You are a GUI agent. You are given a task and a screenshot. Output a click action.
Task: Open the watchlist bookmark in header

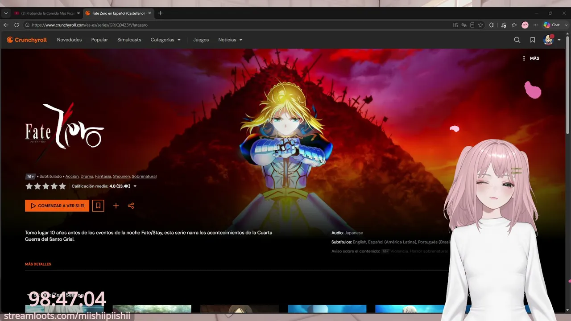coord(533,40)
